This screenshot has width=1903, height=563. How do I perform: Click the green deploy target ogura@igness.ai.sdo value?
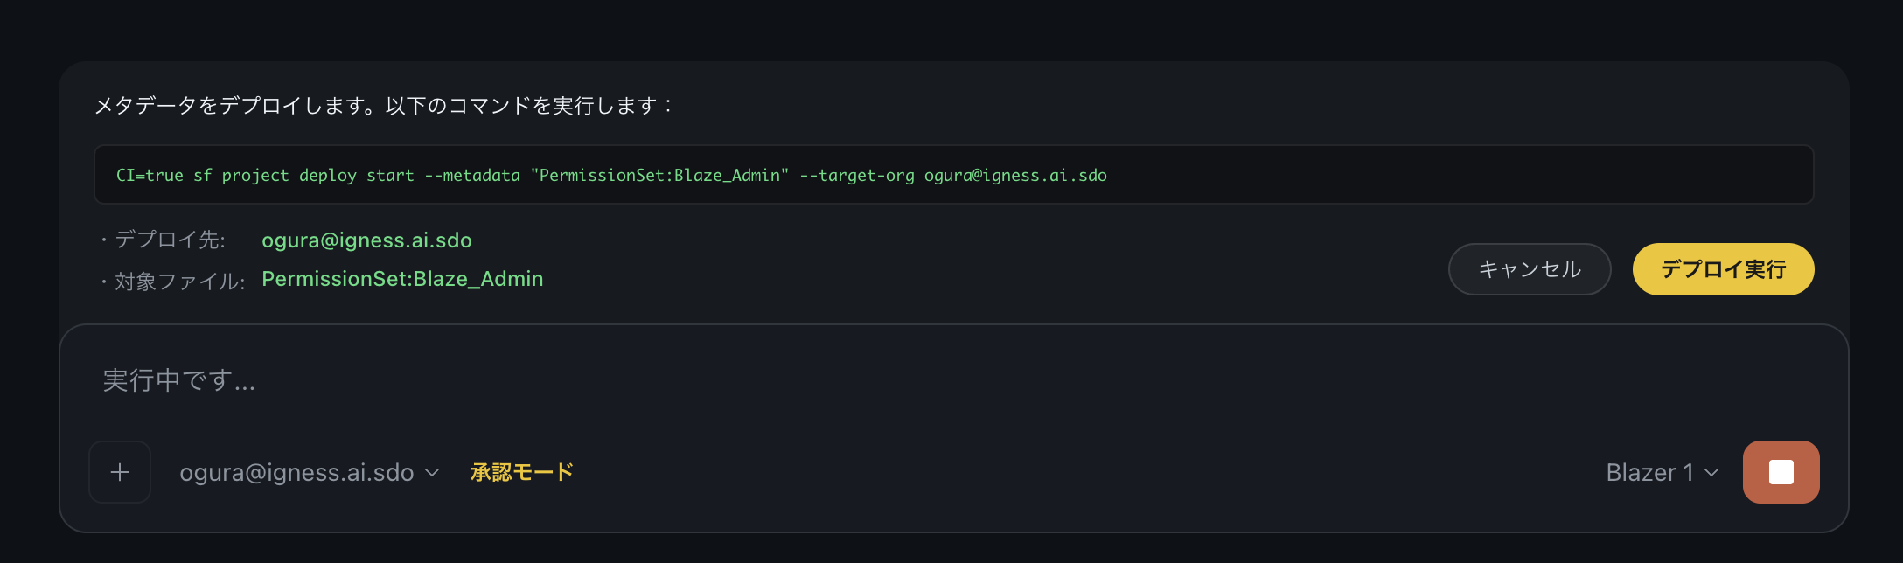tap(366, 240)
